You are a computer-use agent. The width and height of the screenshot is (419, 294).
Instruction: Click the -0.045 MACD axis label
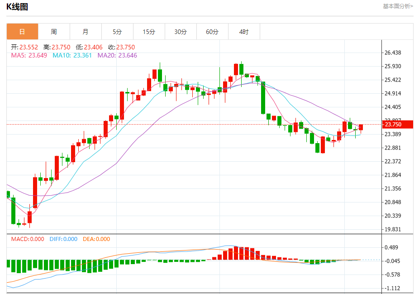(x=391, y=261)
